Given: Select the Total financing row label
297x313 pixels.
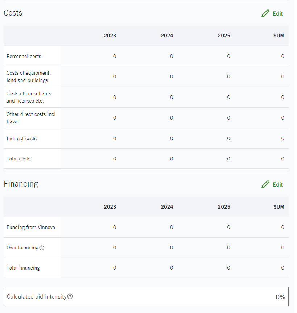Looking at the screenshot, I should (x=23, y=268).
